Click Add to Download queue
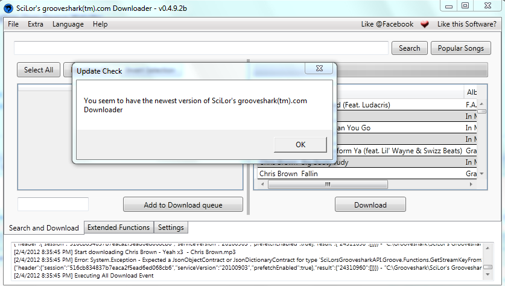The height and width of the screenshot is (286, 505). point(183,205)
